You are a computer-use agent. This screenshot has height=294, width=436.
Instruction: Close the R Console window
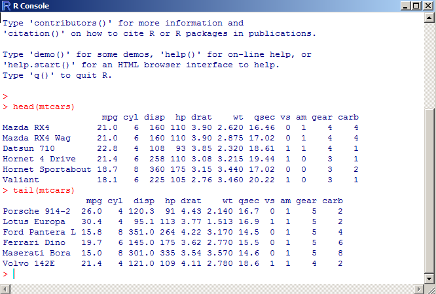428,6
